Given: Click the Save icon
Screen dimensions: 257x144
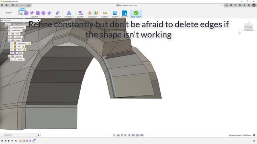Looking at the screenshot, I should 12,5.
